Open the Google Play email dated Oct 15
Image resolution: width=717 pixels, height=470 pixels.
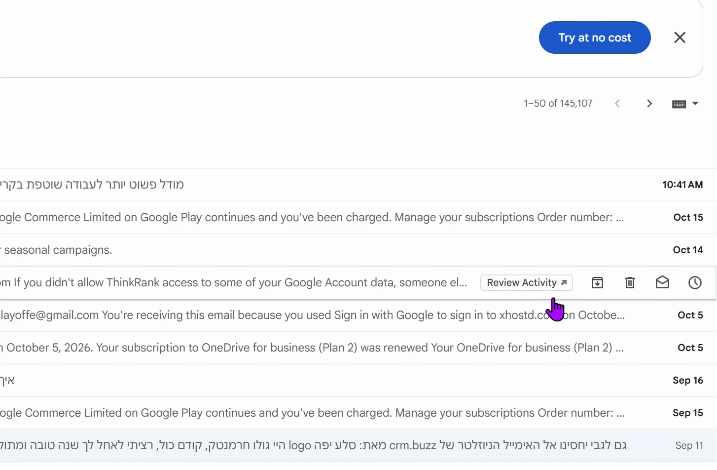pyautogui.click(x=358, y=217)
